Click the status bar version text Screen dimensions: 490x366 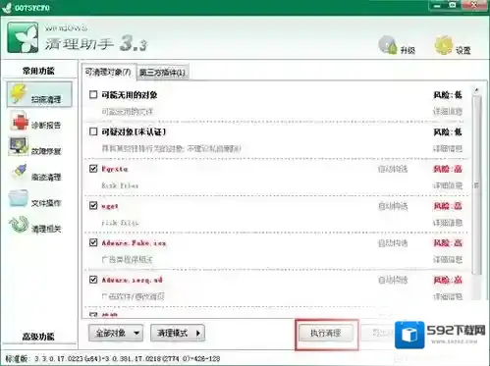tap(113, 359)
